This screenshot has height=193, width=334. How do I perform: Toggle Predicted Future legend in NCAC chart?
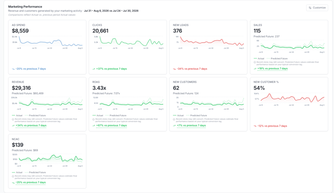pyautogui.click(x=35, y=173)
